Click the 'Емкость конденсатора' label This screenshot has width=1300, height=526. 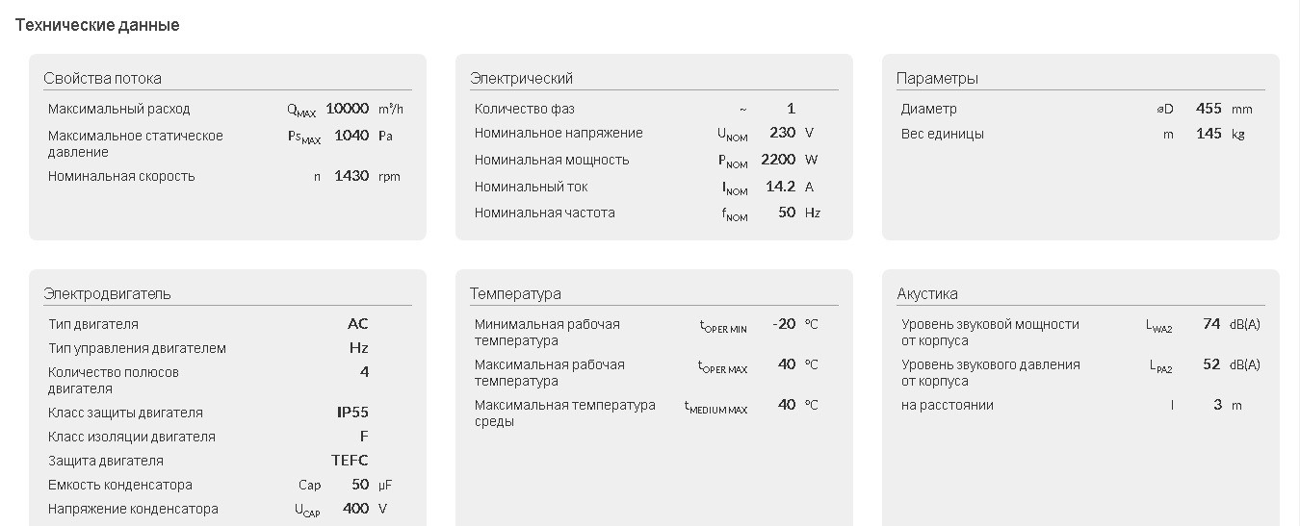[x=120, y=486]
